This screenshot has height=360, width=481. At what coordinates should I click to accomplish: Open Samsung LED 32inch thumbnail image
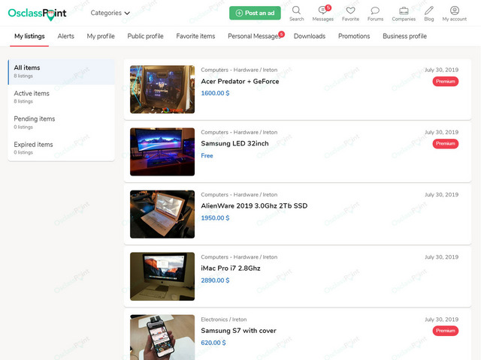(162, 151)
